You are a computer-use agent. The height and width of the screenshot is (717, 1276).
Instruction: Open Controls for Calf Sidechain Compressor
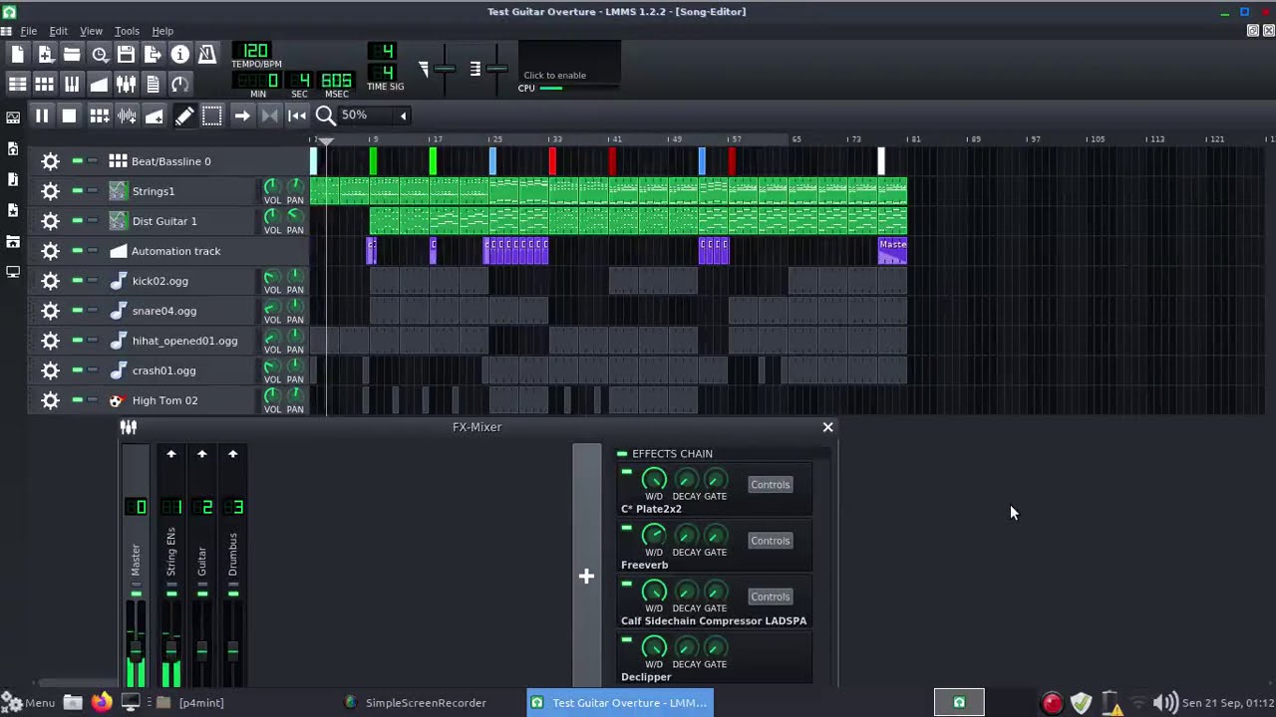(x=770, y=597)
